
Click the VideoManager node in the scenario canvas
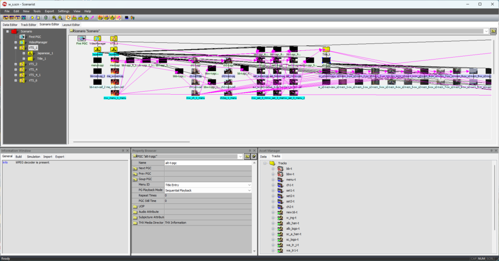(97, 39)
